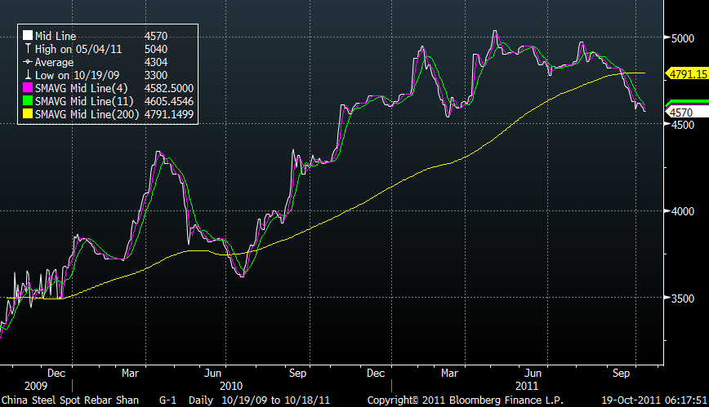
Task: Click the SMAVG Mid Line(200) legend label
Action: coord(86,114)
